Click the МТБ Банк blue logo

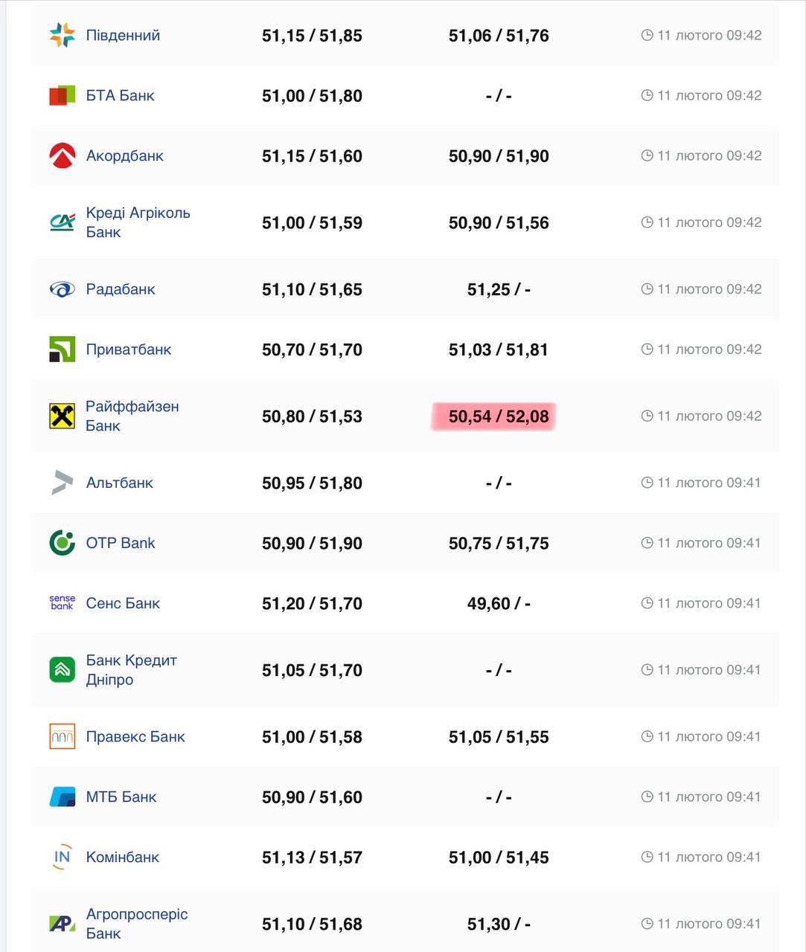(x=62, y=797)
